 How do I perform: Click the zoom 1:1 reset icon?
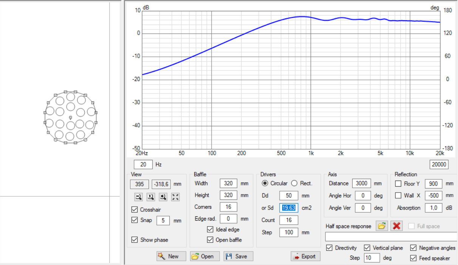pos(151,197)
